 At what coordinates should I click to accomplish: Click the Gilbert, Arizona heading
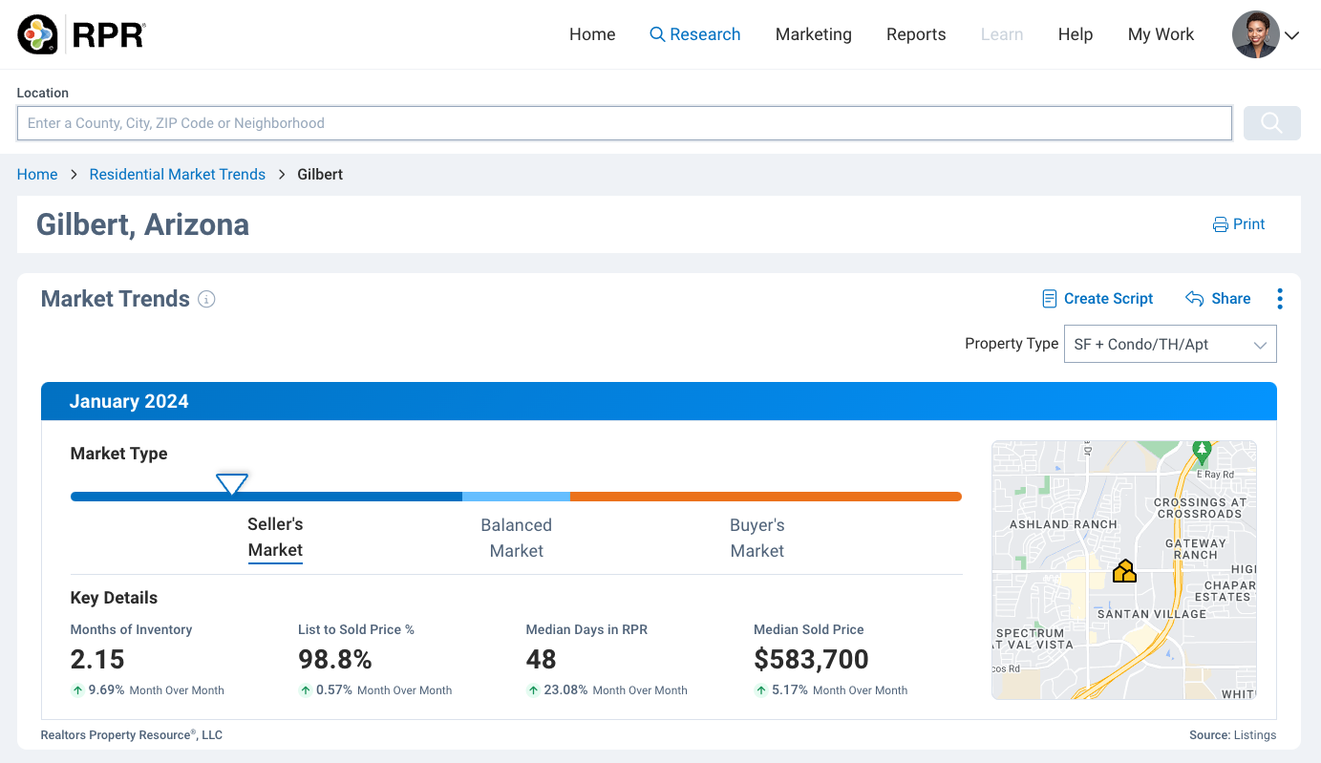click(x=142, y=224)
